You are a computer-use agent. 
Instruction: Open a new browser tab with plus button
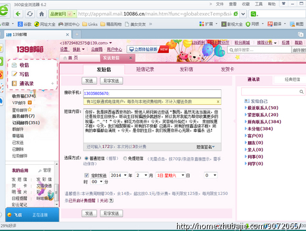pos(77,34)
